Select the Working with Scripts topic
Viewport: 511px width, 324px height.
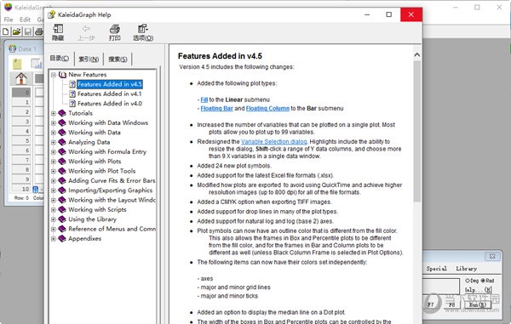(97, 209)
